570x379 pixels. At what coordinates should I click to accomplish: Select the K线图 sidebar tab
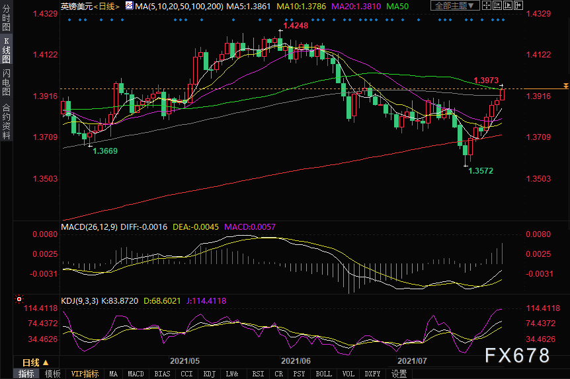click(6, 50)
